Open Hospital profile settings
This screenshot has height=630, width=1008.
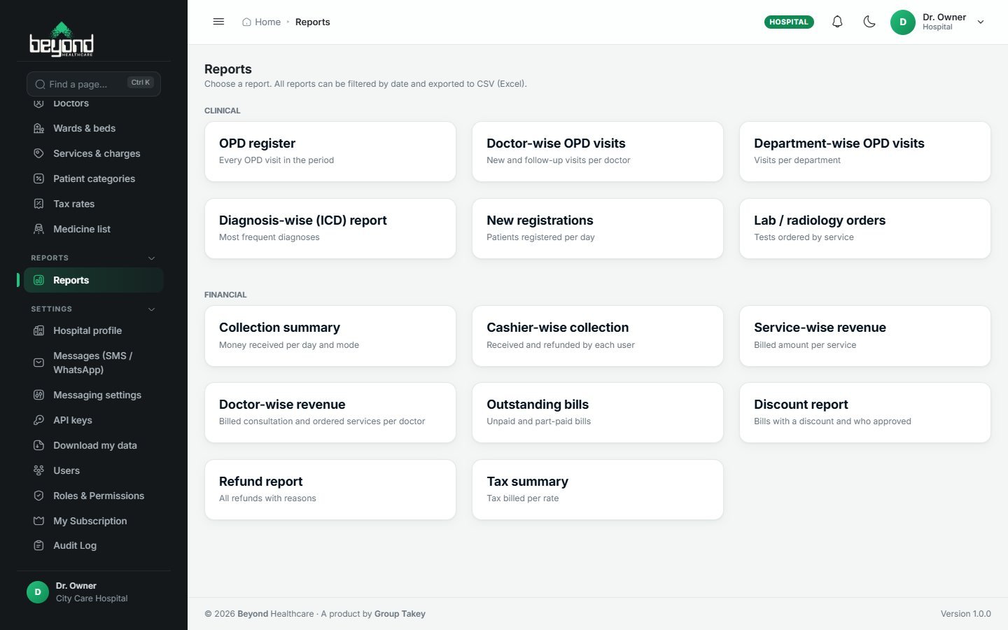tap(94, 330)
